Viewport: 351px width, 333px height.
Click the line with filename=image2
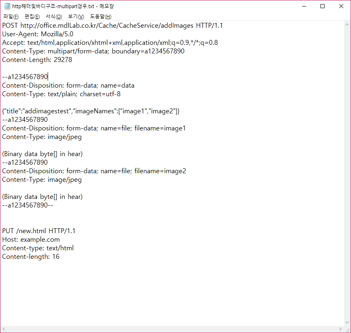(x=94, y=171)
